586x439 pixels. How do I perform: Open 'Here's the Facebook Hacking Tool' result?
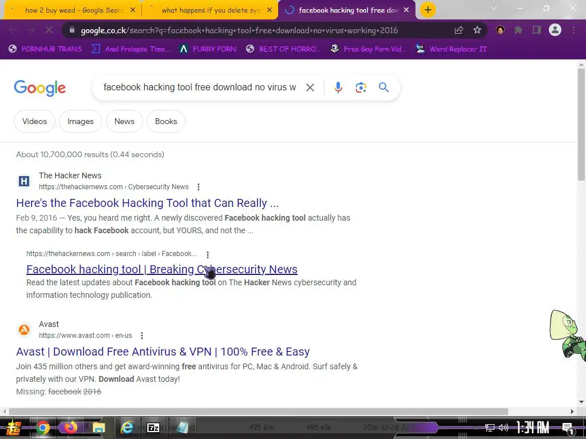(147, 203)
